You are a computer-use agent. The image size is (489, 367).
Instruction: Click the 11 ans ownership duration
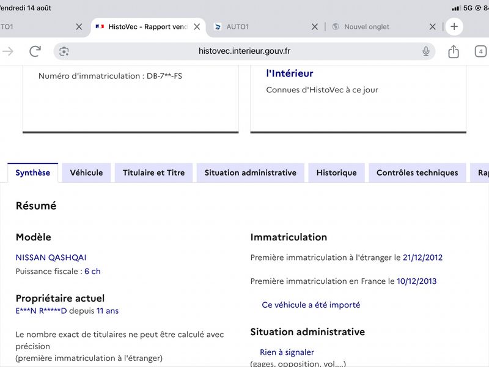[x=108, y=311]
